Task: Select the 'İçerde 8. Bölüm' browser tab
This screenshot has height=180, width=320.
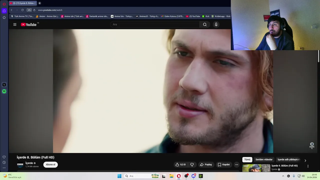Action: click(22, 3)
